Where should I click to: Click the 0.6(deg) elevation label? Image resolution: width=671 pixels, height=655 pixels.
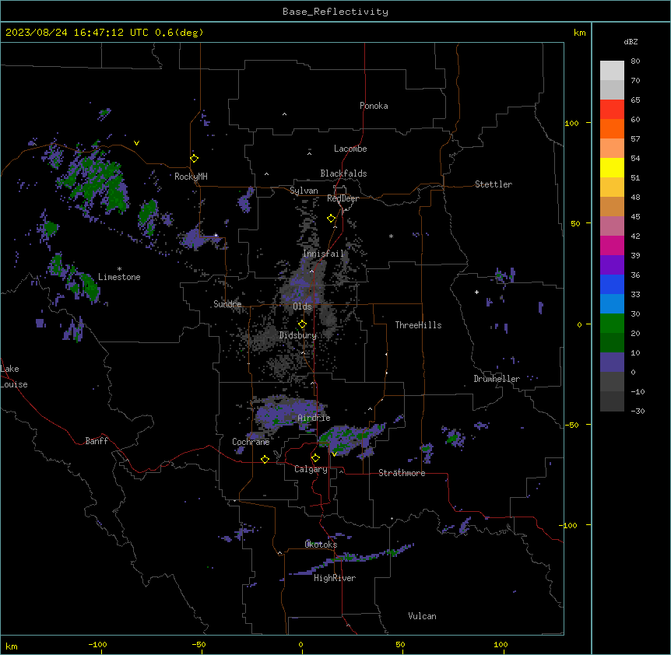tap(179, 33)
